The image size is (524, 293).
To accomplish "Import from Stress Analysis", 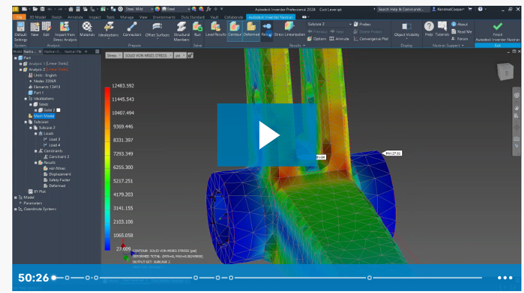I will click(x=65, y=31).
